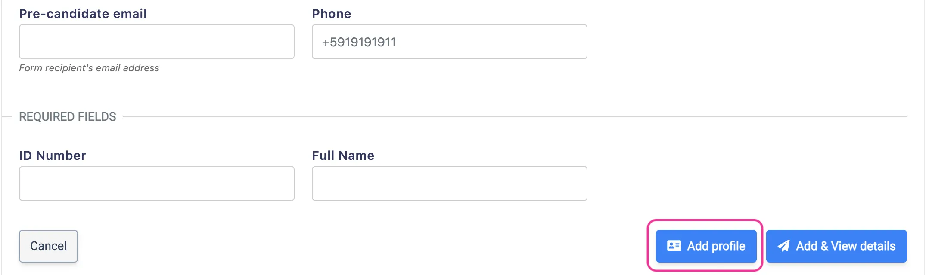Select the Full Name input box
The width and height of the screenshot is (926, 275).
pyautogui.click(x=449, y=183)
